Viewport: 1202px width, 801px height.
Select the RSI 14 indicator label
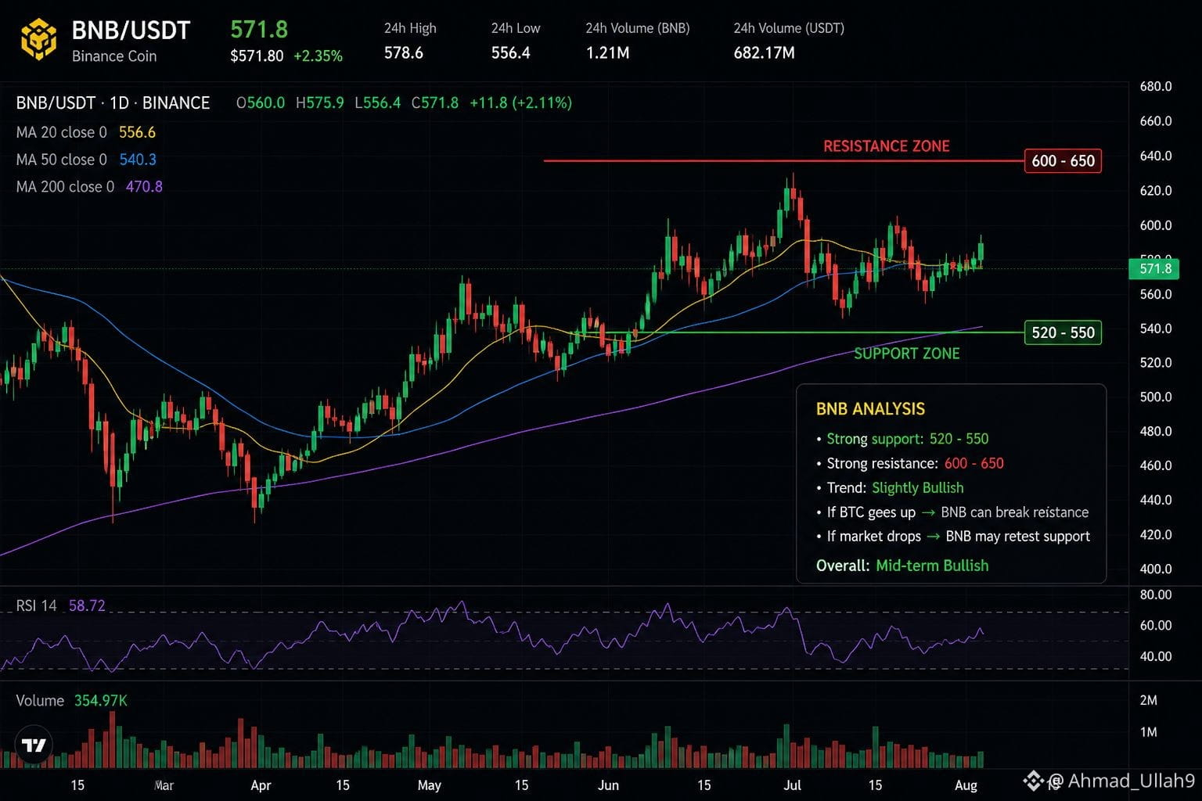[37, 606]
